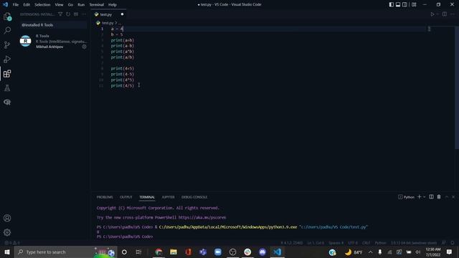Open the clock and date in taskbar
Viewport: 459px width, 258px height.
pos(433,252)
